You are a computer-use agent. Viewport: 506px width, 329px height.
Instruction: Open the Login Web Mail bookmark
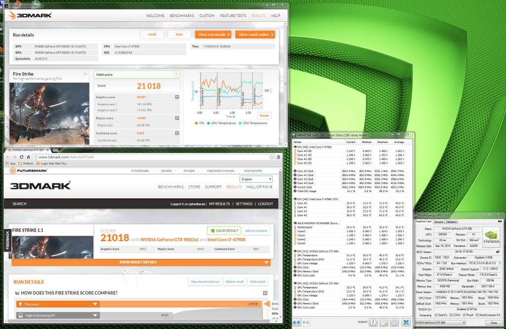pyautogui.click(x=52, y=164)
